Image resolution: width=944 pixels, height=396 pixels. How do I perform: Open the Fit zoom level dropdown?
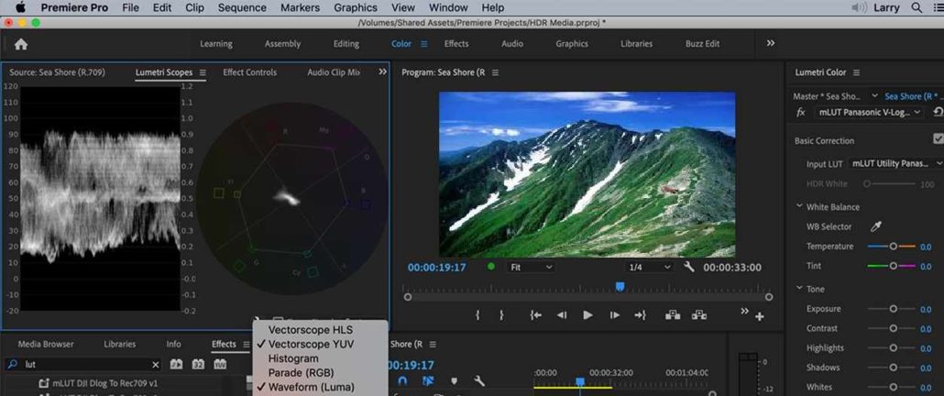[x=531, y=267]
